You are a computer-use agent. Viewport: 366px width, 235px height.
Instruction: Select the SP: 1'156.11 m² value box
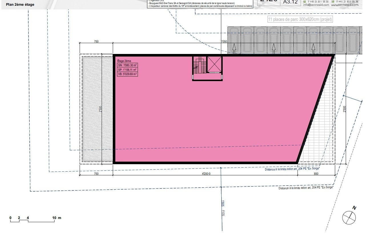127,70
